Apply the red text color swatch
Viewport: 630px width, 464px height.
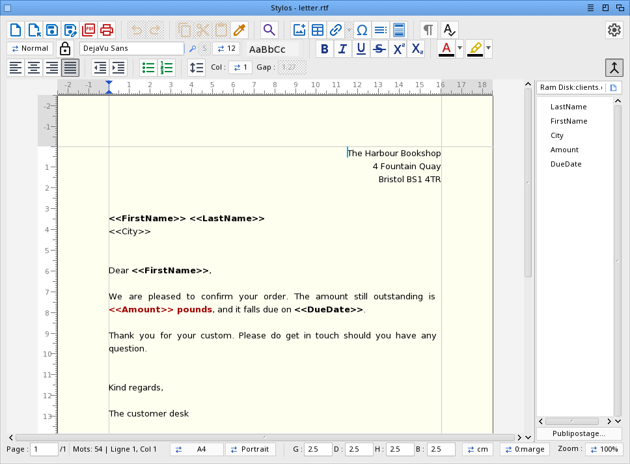(446, 49)
